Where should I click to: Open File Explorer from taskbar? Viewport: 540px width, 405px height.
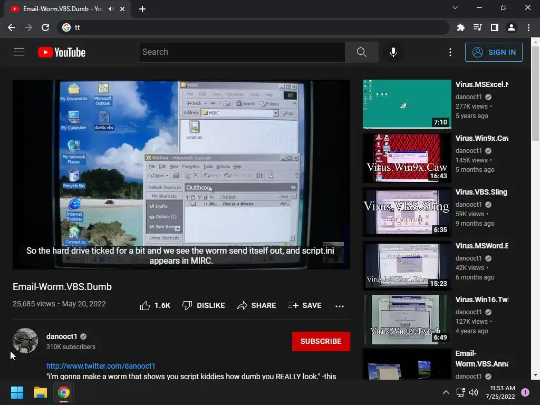pos(40,392)
